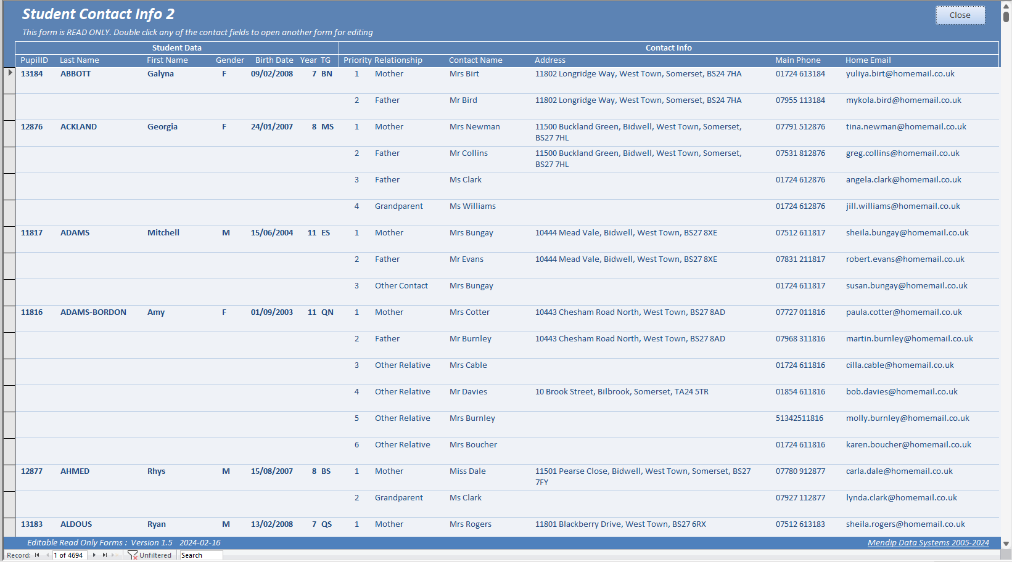Screen dimensions: 1012x562
Task: Open contact Mr Evans
Action: pos(466,259)
